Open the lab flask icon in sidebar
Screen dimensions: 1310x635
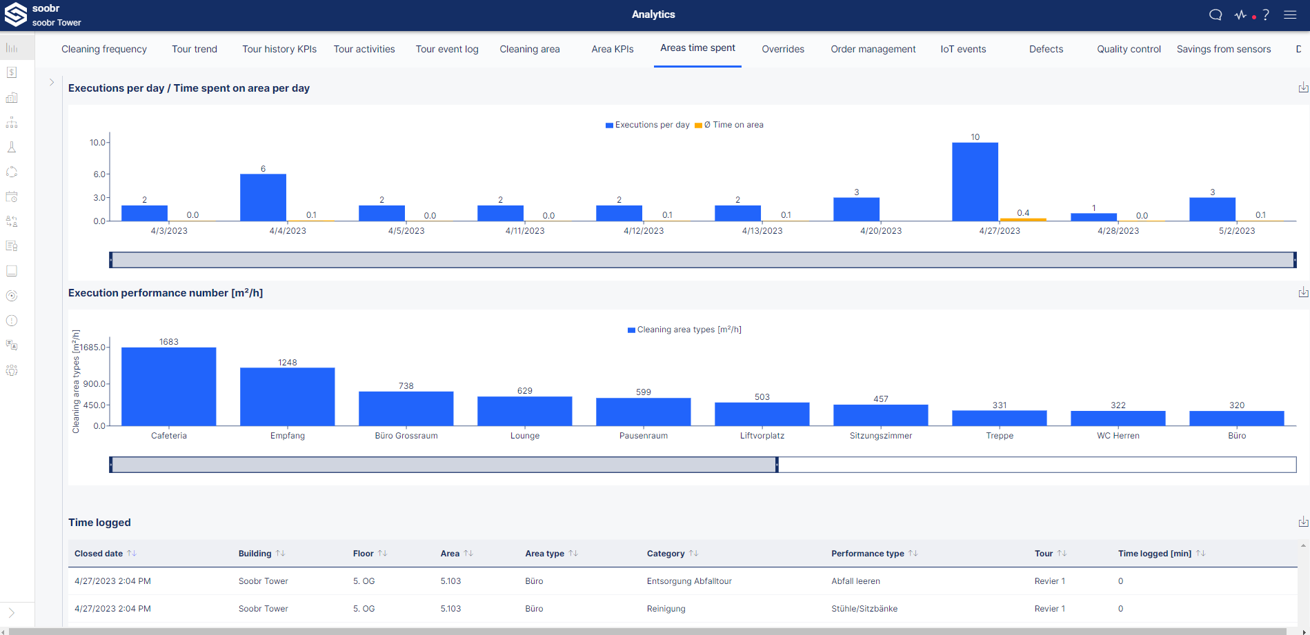pyautogui.click(x=12, y=148)
